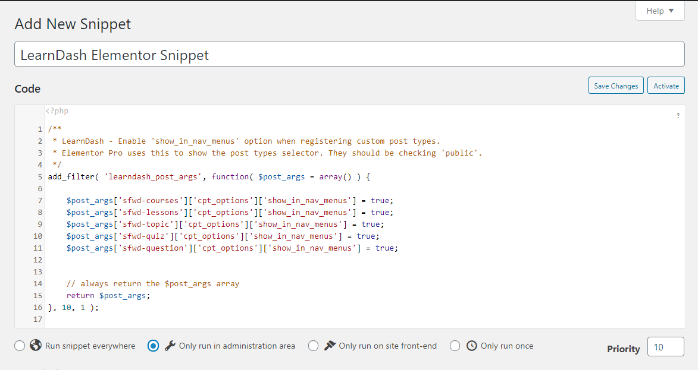
Task: Click the 'Run snippet everywhere' label
Action: [x=90, y=346]
